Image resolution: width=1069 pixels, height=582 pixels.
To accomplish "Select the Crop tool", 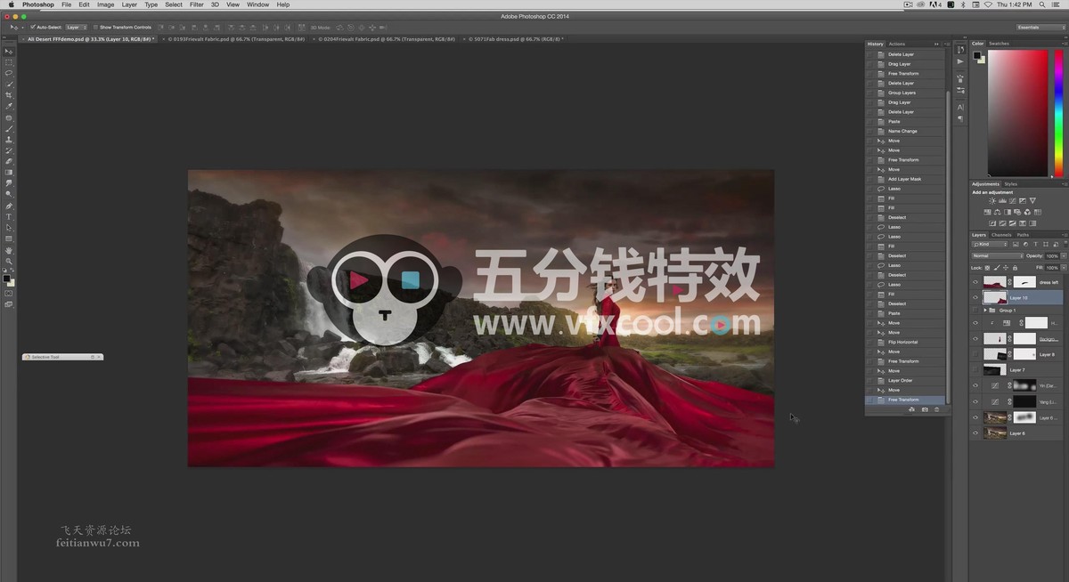I will [9, 95].
